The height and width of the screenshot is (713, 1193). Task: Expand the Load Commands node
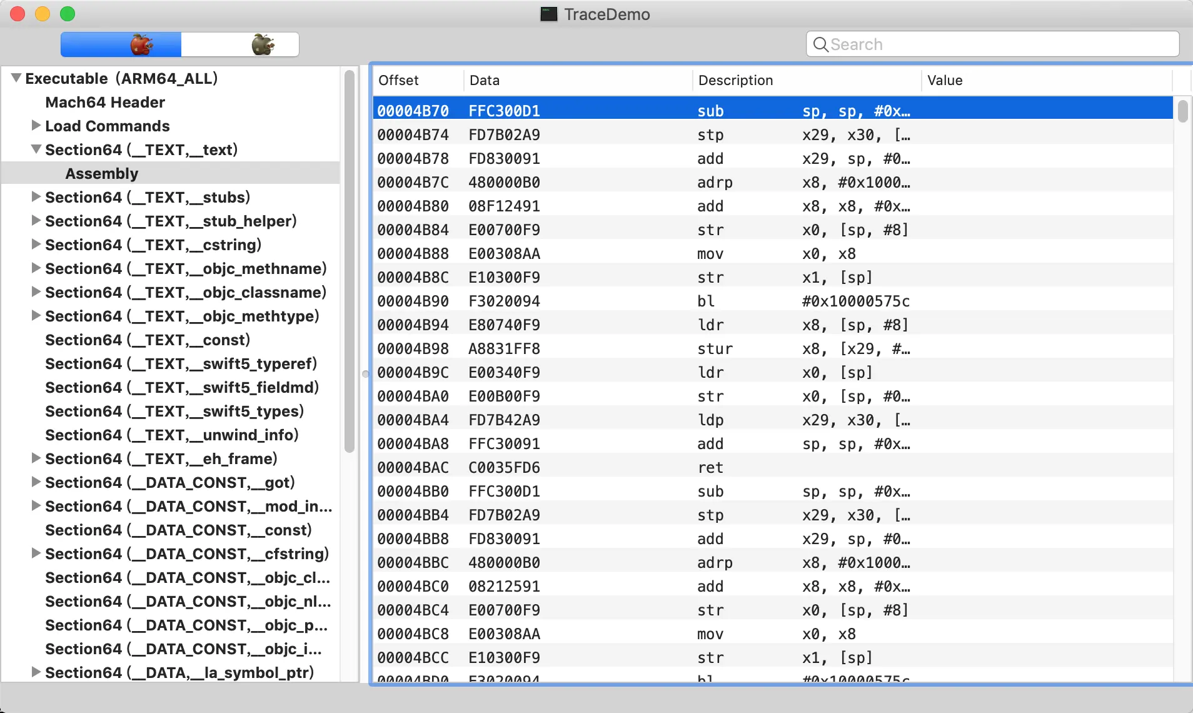coord(36,125)
